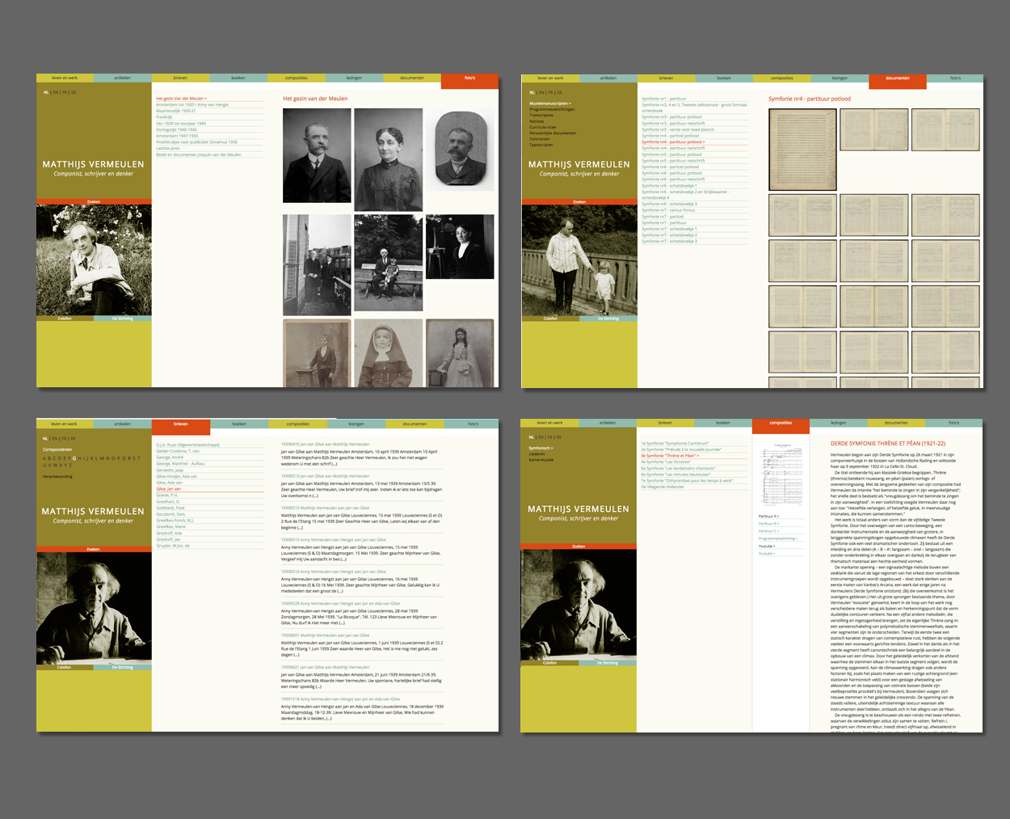Select "Persoonlijke documenten" in the documents sidebar

(553, 133)
